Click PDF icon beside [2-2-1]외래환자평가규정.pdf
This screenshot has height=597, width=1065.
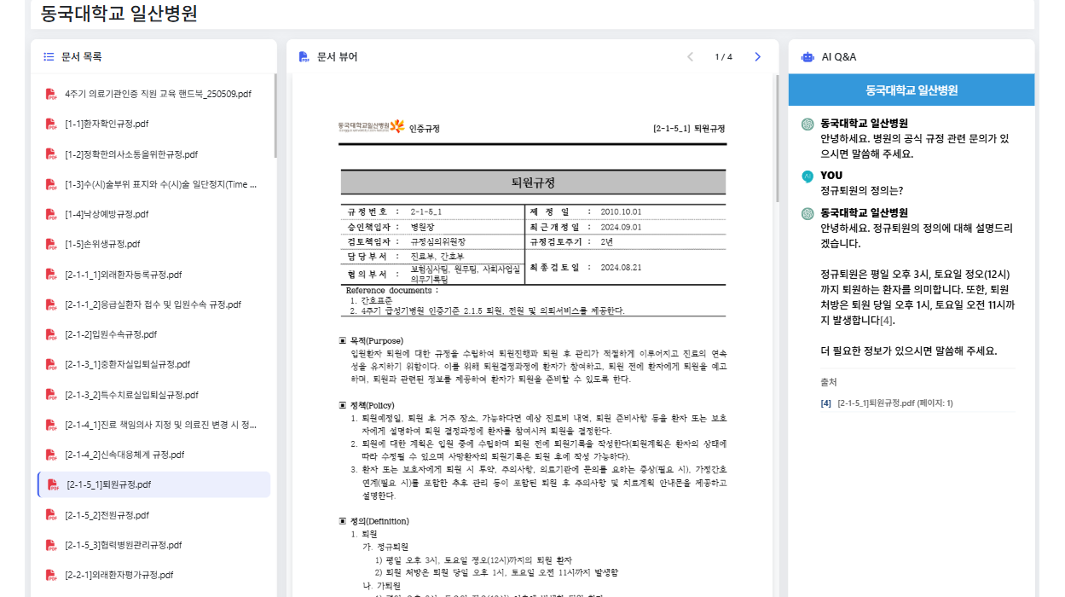51,575
